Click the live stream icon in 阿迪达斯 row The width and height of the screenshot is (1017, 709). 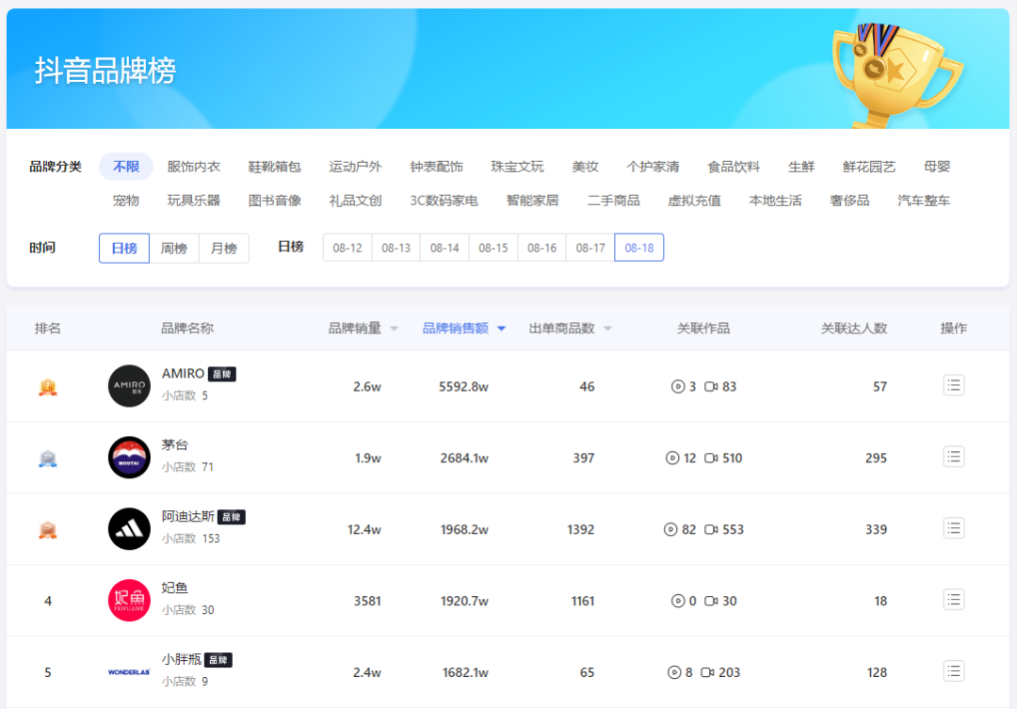[670, 529]
